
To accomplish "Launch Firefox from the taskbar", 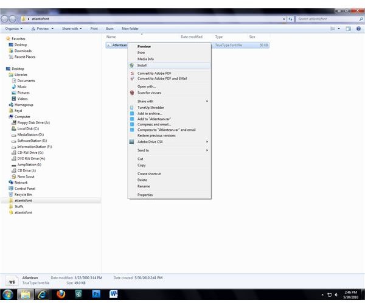I will tap(61, 294).
